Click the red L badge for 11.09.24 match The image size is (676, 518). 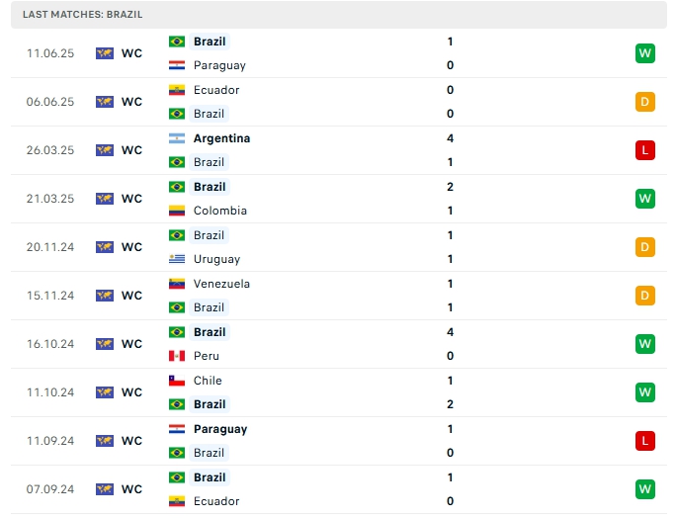[x=645, y=441]
